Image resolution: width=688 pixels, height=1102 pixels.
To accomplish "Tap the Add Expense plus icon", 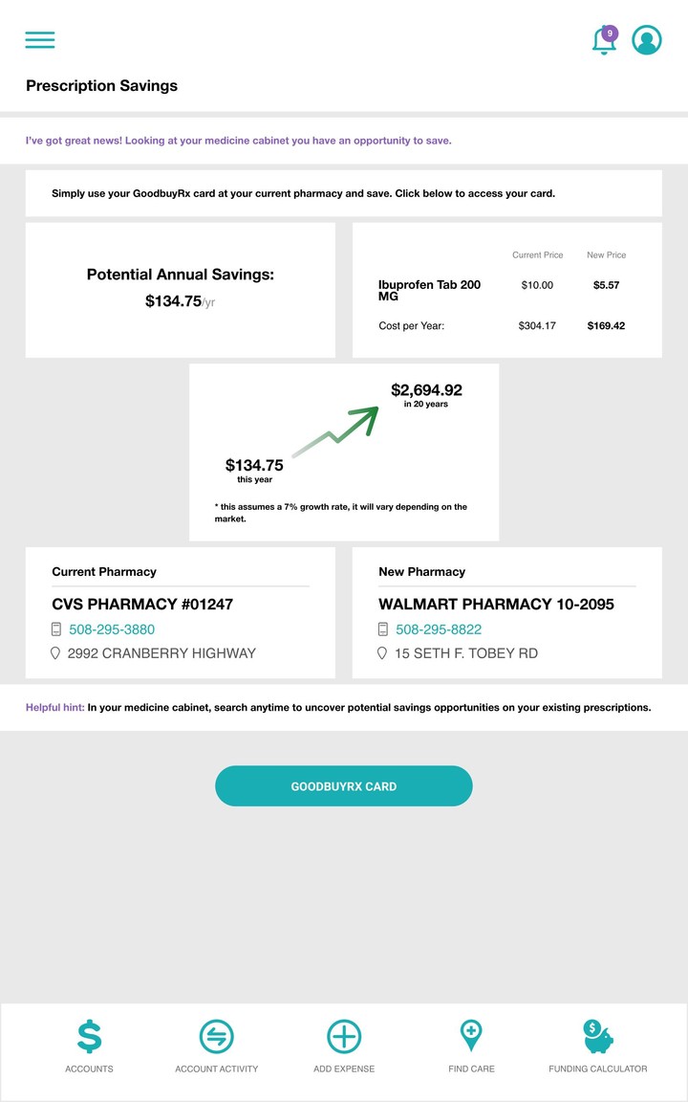I will (x=344, y=1036).
